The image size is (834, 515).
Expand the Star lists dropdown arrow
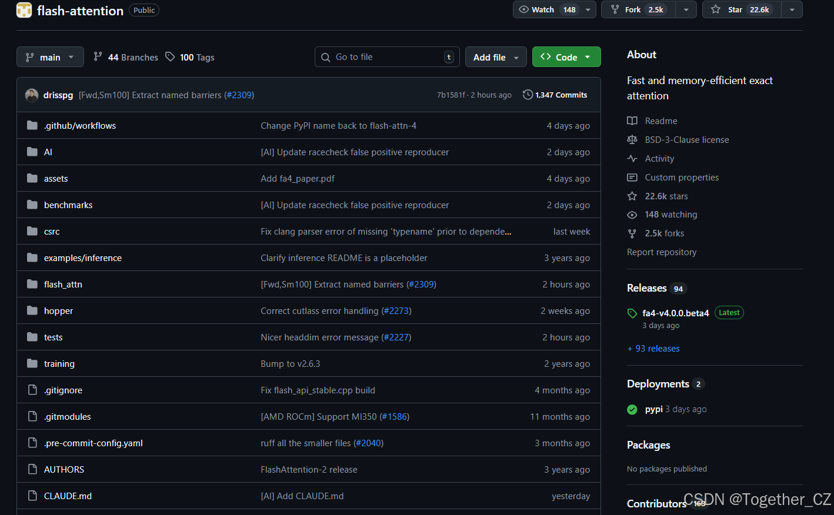(792, 9)
